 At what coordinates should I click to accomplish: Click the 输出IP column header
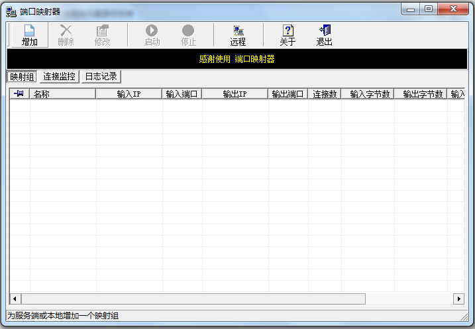pos(235,94)
